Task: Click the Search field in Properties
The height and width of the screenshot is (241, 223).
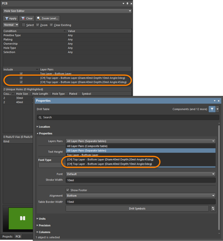Action: tap(128, 117)
